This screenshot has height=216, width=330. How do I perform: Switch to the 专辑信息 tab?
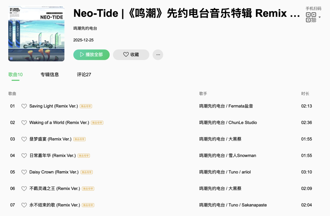[x=50, y=74]
